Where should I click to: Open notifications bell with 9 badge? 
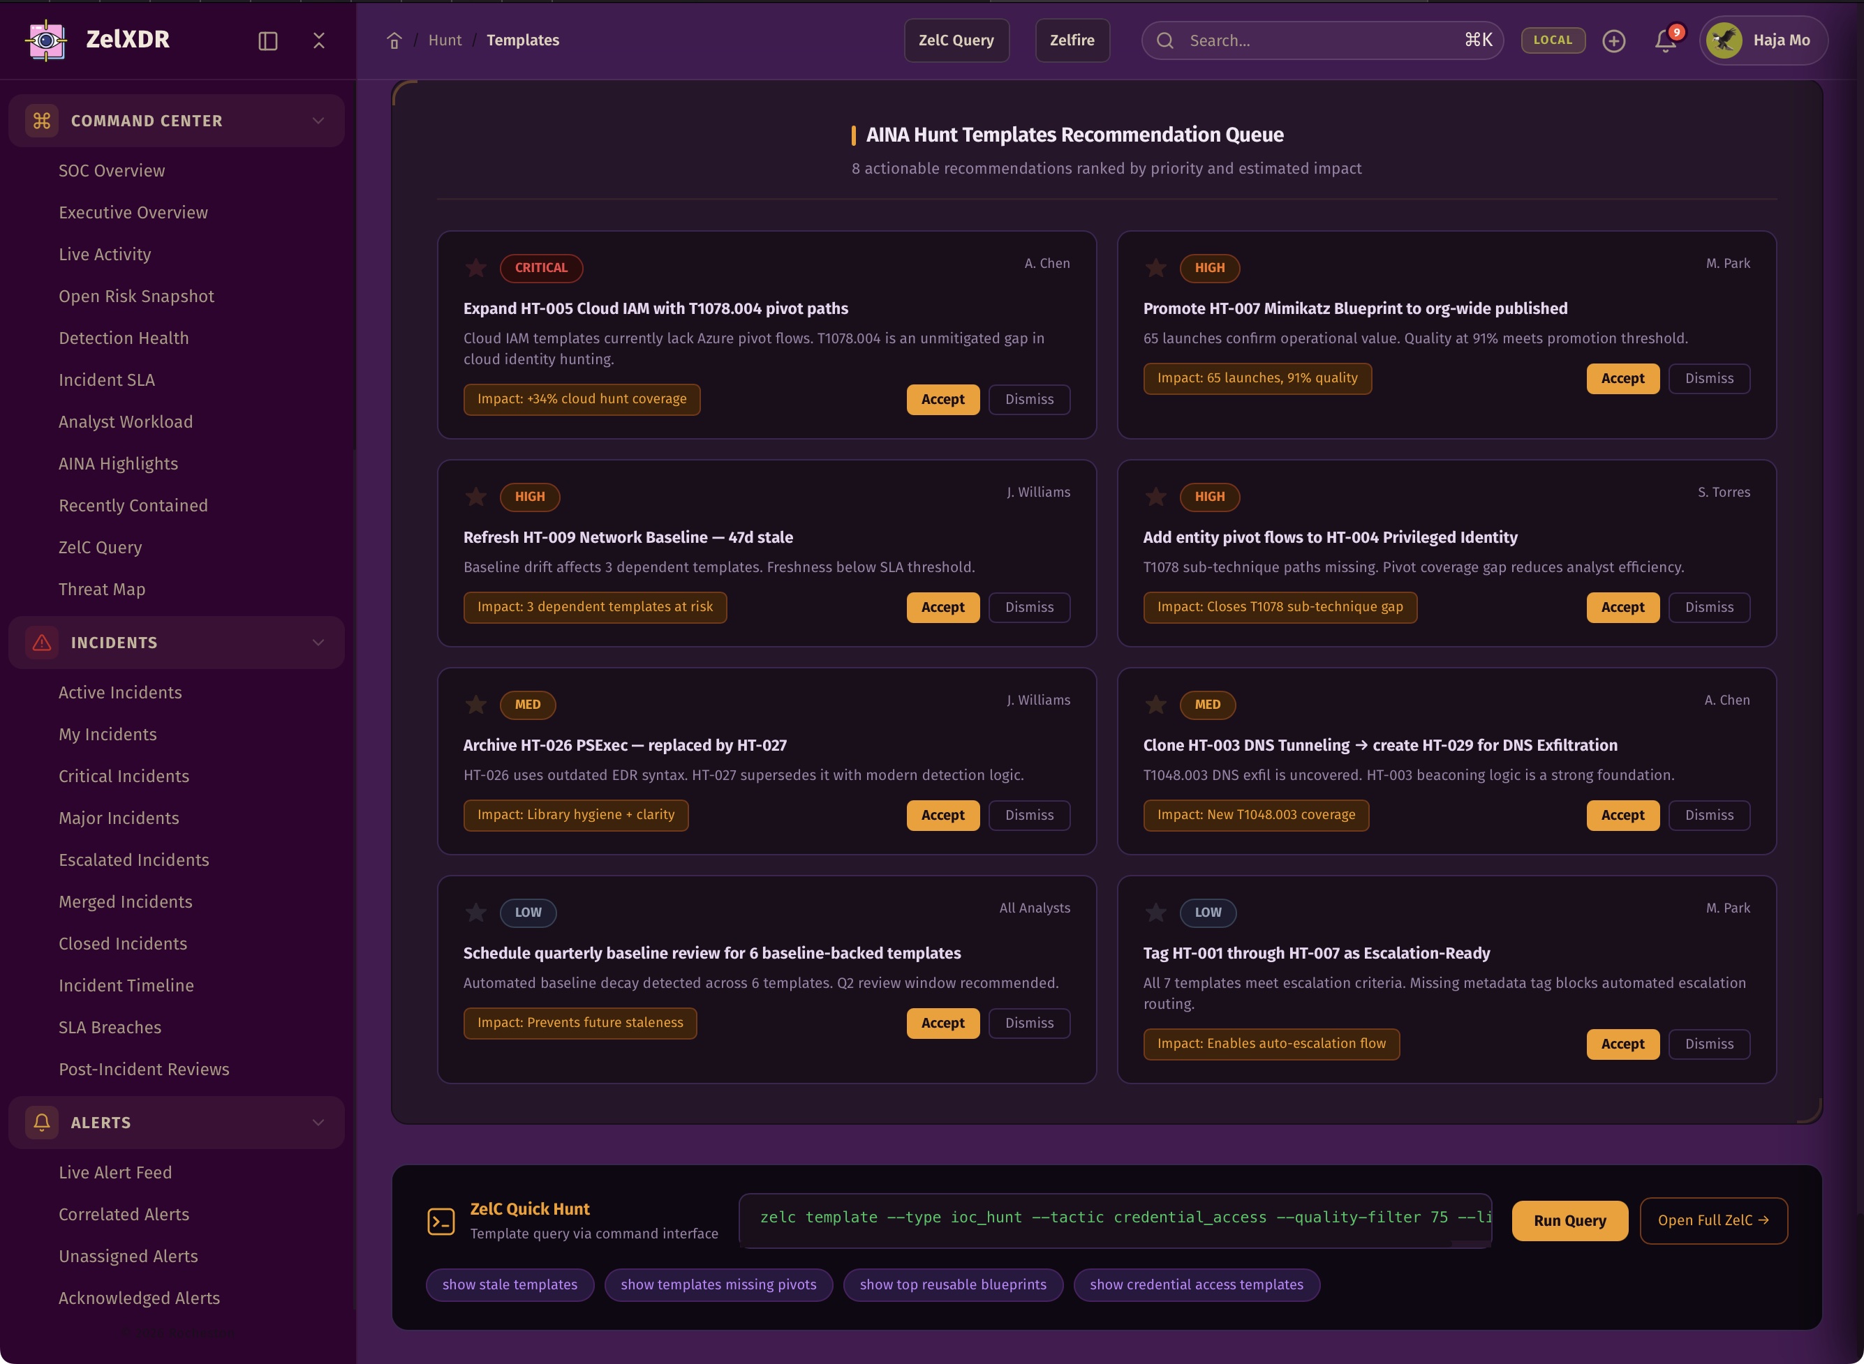(x=1666, y=40)
